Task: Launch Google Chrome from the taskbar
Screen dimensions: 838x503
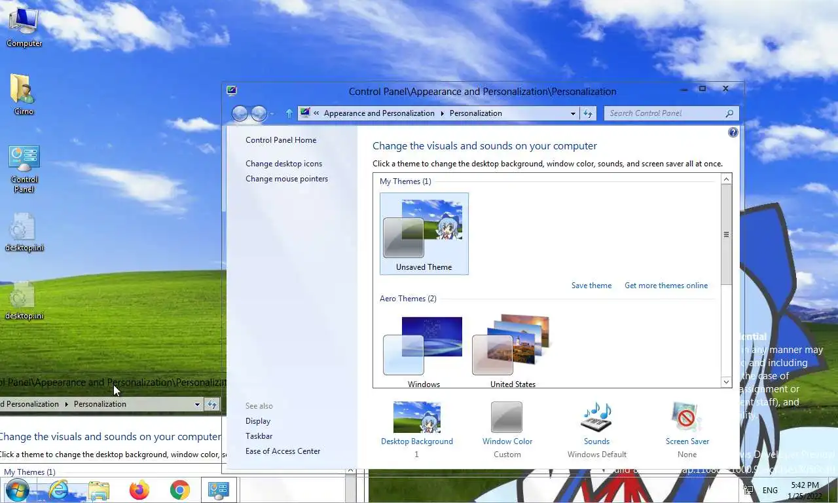Action: pos(179,490)
